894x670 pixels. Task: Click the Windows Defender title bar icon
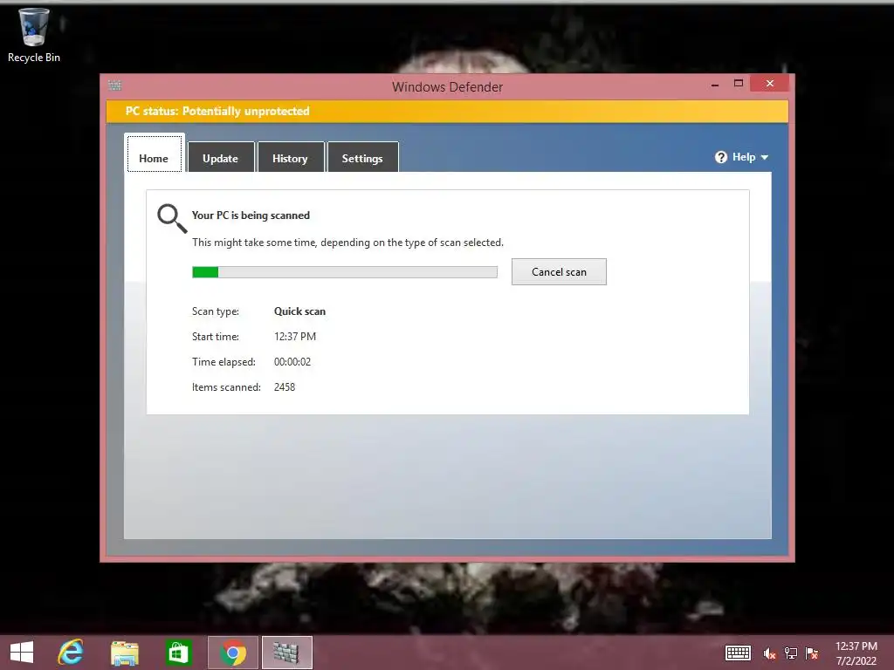coord(114,85)
